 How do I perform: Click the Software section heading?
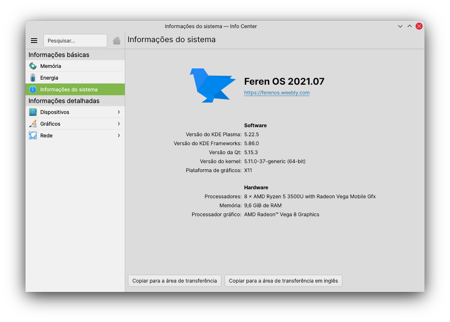point(256,125)
